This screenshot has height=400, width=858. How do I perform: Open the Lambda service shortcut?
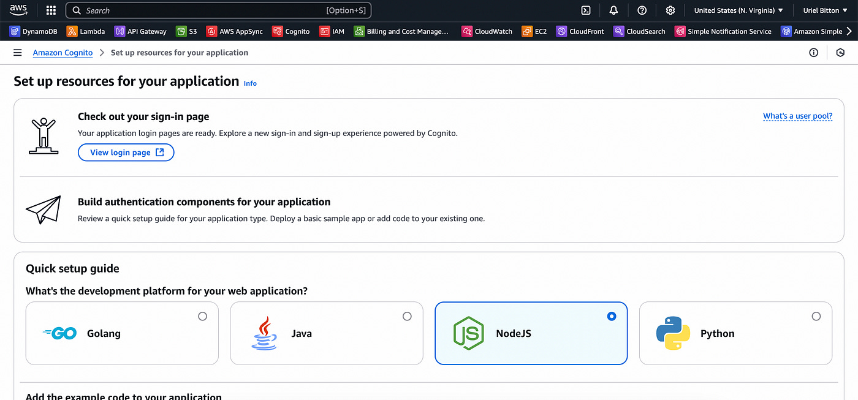coord(86,31)
